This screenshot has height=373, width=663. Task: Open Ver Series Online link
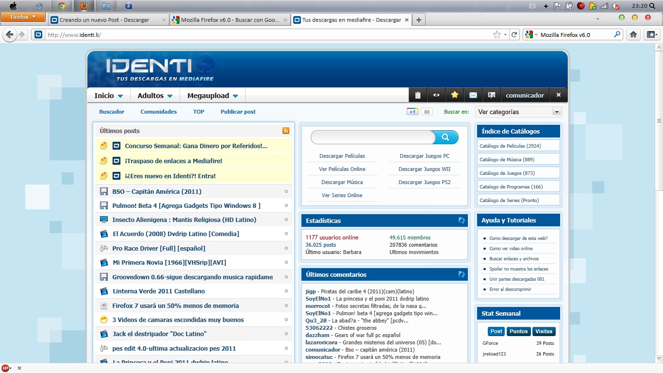pos(342,195)
